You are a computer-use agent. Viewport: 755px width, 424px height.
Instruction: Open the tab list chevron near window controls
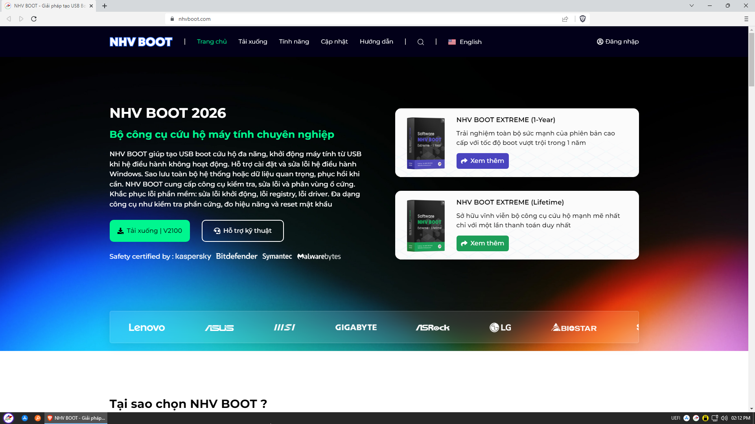692,5
